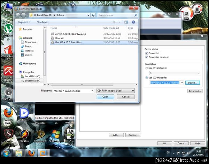Sort files by Type column
Screen dimensions: 209x164
pyautogui.click(x=131, y=28)
